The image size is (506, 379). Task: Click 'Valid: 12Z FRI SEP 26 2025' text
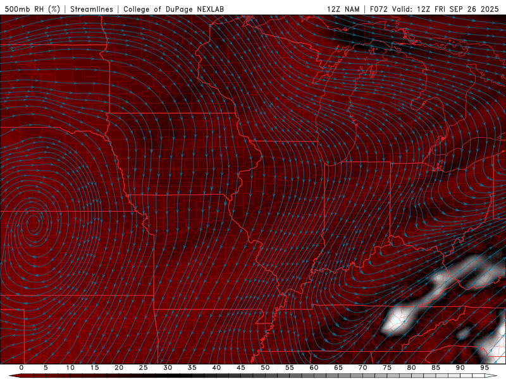click(x=446, y=9)
